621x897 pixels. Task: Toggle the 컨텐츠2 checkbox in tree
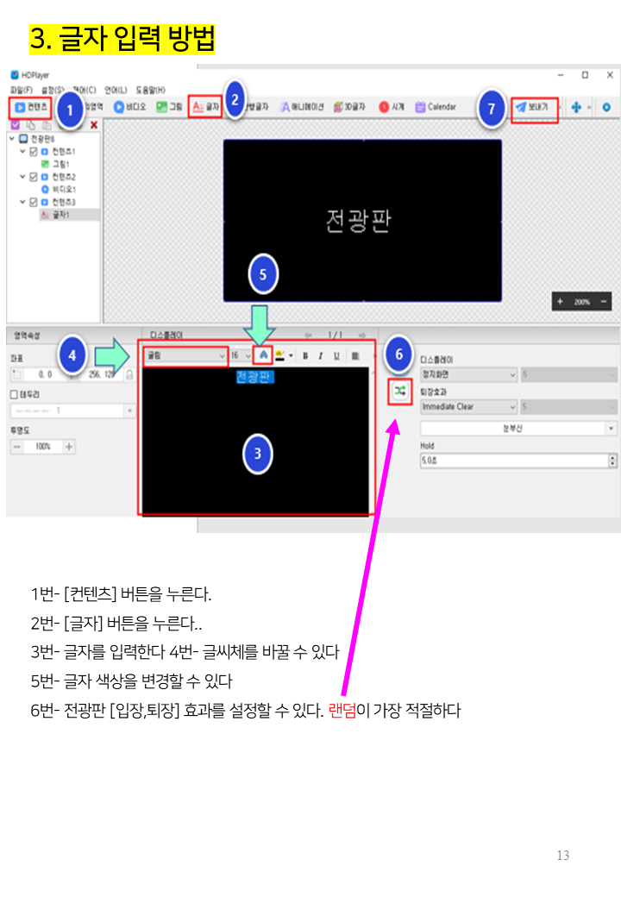(34, 176)
